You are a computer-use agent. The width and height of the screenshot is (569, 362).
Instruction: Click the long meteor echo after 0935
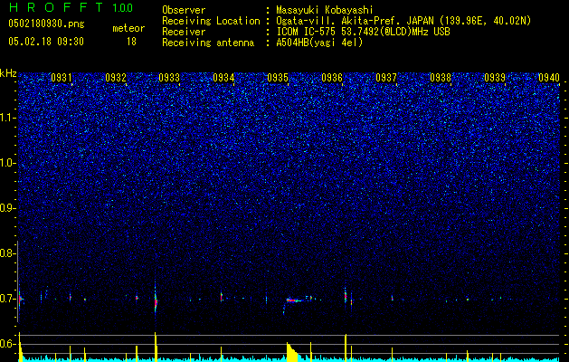pos(294,300)
